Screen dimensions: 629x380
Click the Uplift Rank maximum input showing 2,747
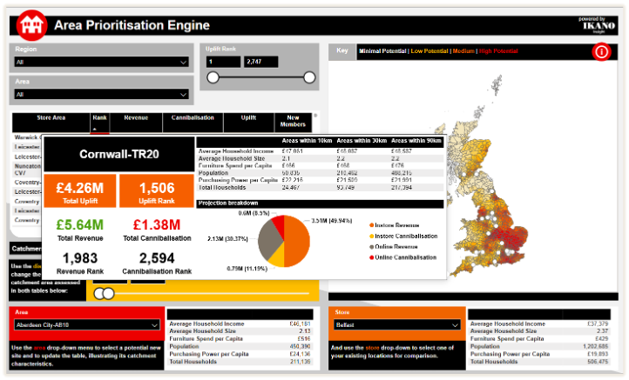(260, 62)
